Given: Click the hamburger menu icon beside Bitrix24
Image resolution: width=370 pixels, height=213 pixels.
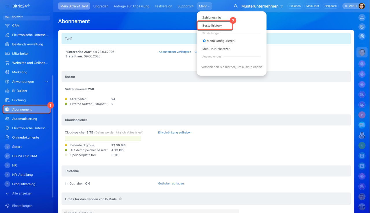Looking at the screenshot, I should [x=7, y=6].
